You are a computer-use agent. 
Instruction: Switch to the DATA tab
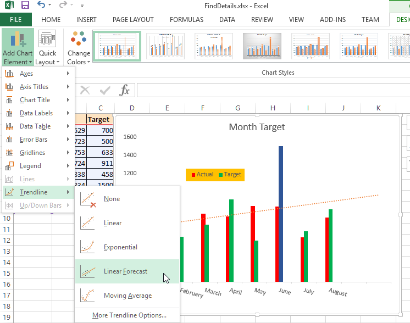(x=227, y=20)
